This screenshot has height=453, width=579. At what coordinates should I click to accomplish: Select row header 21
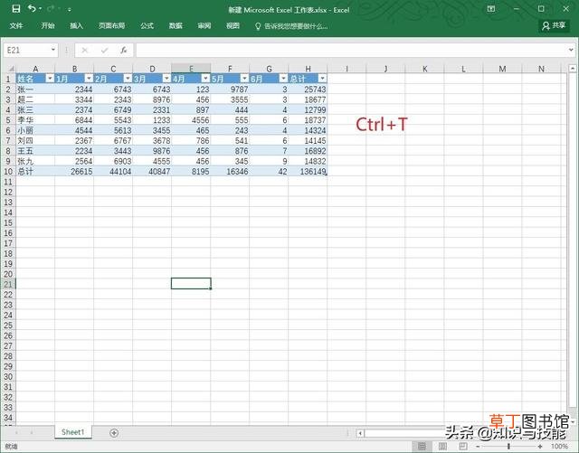coord(8,284)
